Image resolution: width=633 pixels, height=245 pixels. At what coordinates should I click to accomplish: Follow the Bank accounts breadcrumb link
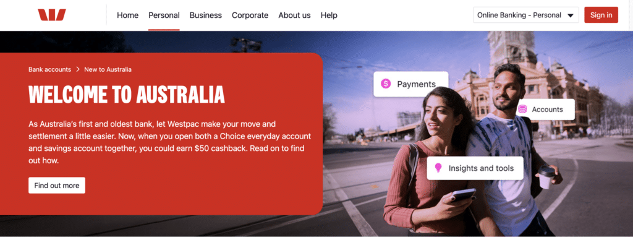coord(49,69)
